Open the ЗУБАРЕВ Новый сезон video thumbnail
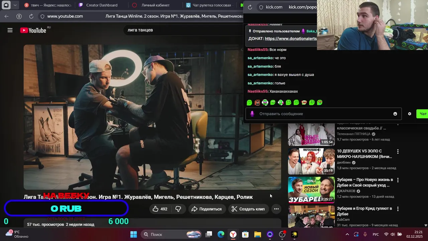Image resolution: width=428 pixels, height=241 pixels. (311, 190)
